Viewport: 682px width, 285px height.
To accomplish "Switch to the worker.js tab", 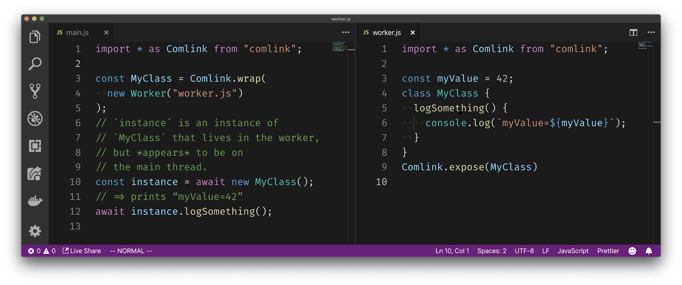I will click(x=386, y=33).
